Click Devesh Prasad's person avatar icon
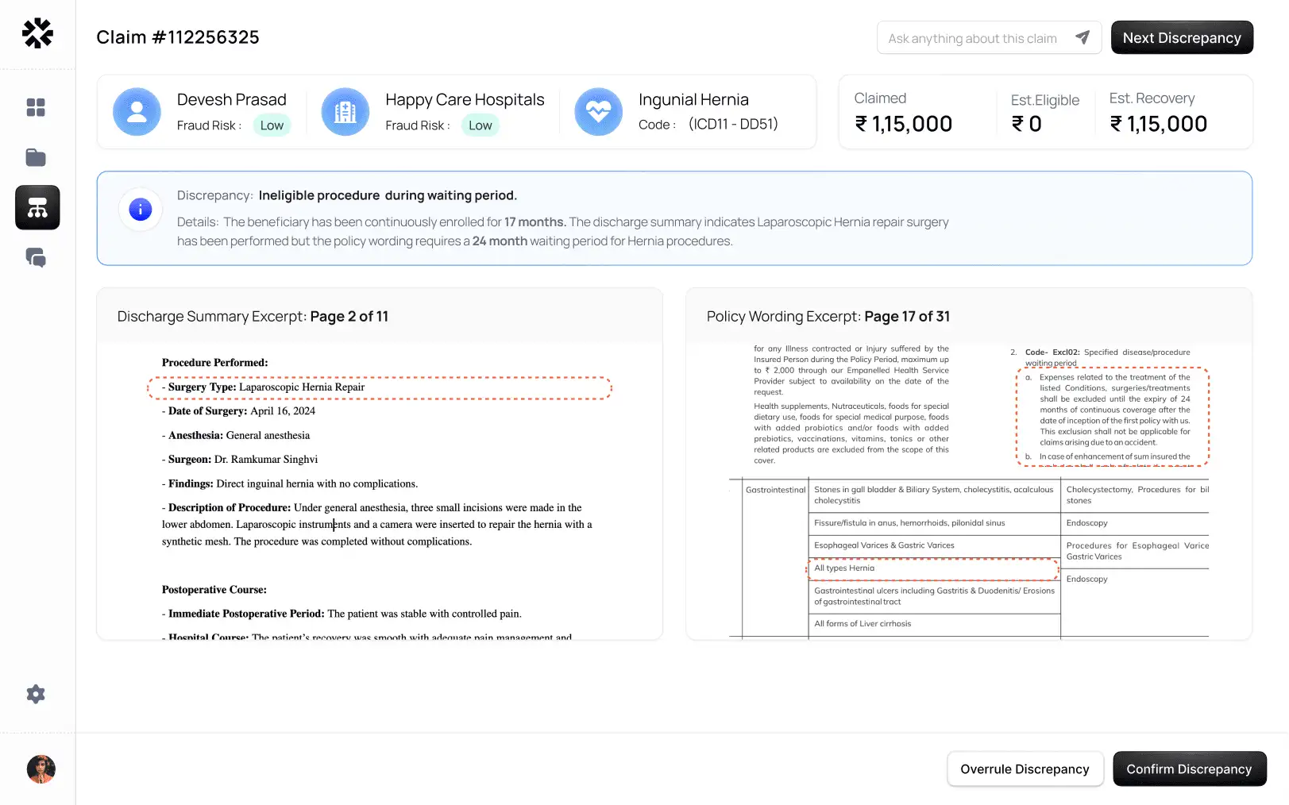The width and height of the screenshot is (1289, 805). pyautogui.click(x=137, y=112)
